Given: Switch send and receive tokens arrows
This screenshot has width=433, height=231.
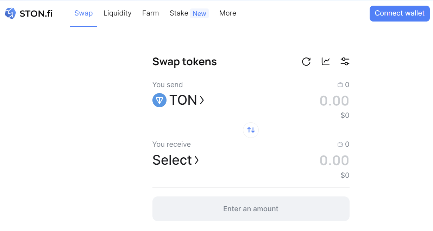Looking at the screenshot, I should tap(251, 130).
